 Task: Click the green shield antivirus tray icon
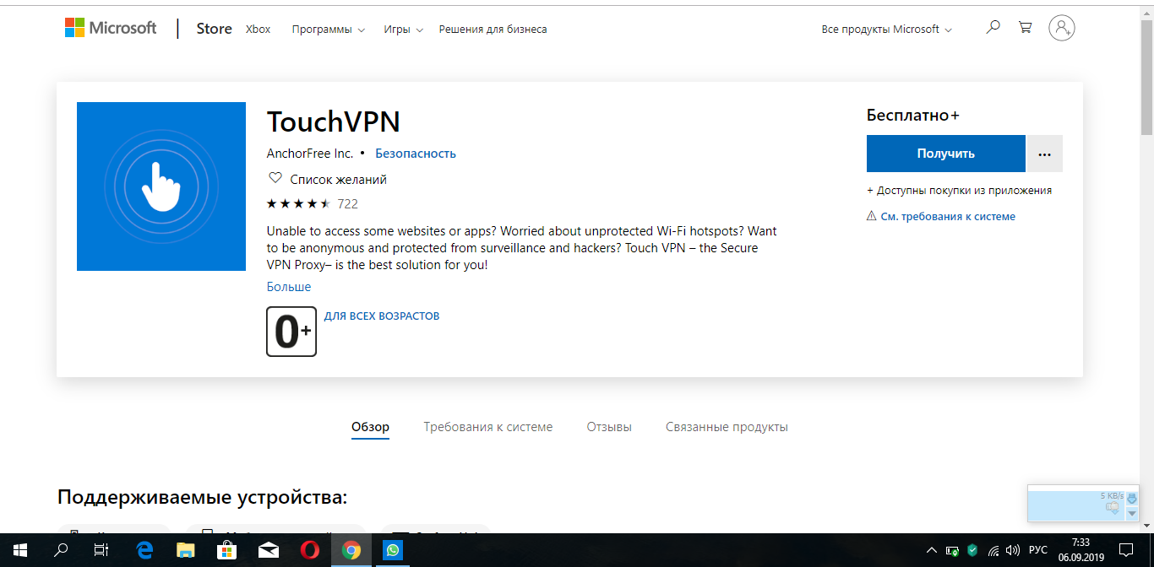[972, 551]
